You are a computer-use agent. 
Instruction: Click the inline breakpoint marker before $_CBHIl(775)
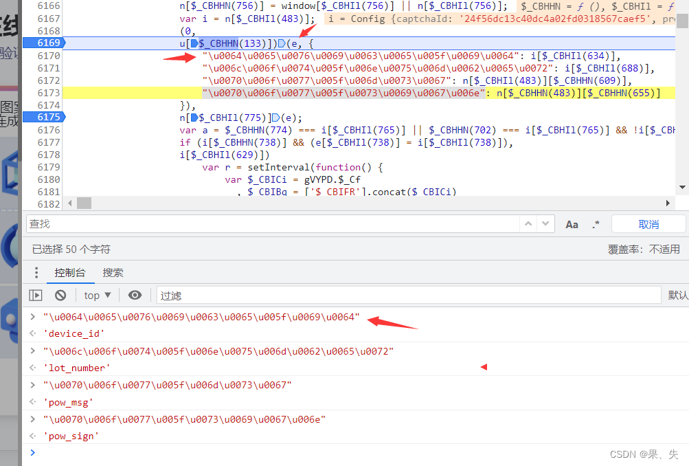click(194, 118)
